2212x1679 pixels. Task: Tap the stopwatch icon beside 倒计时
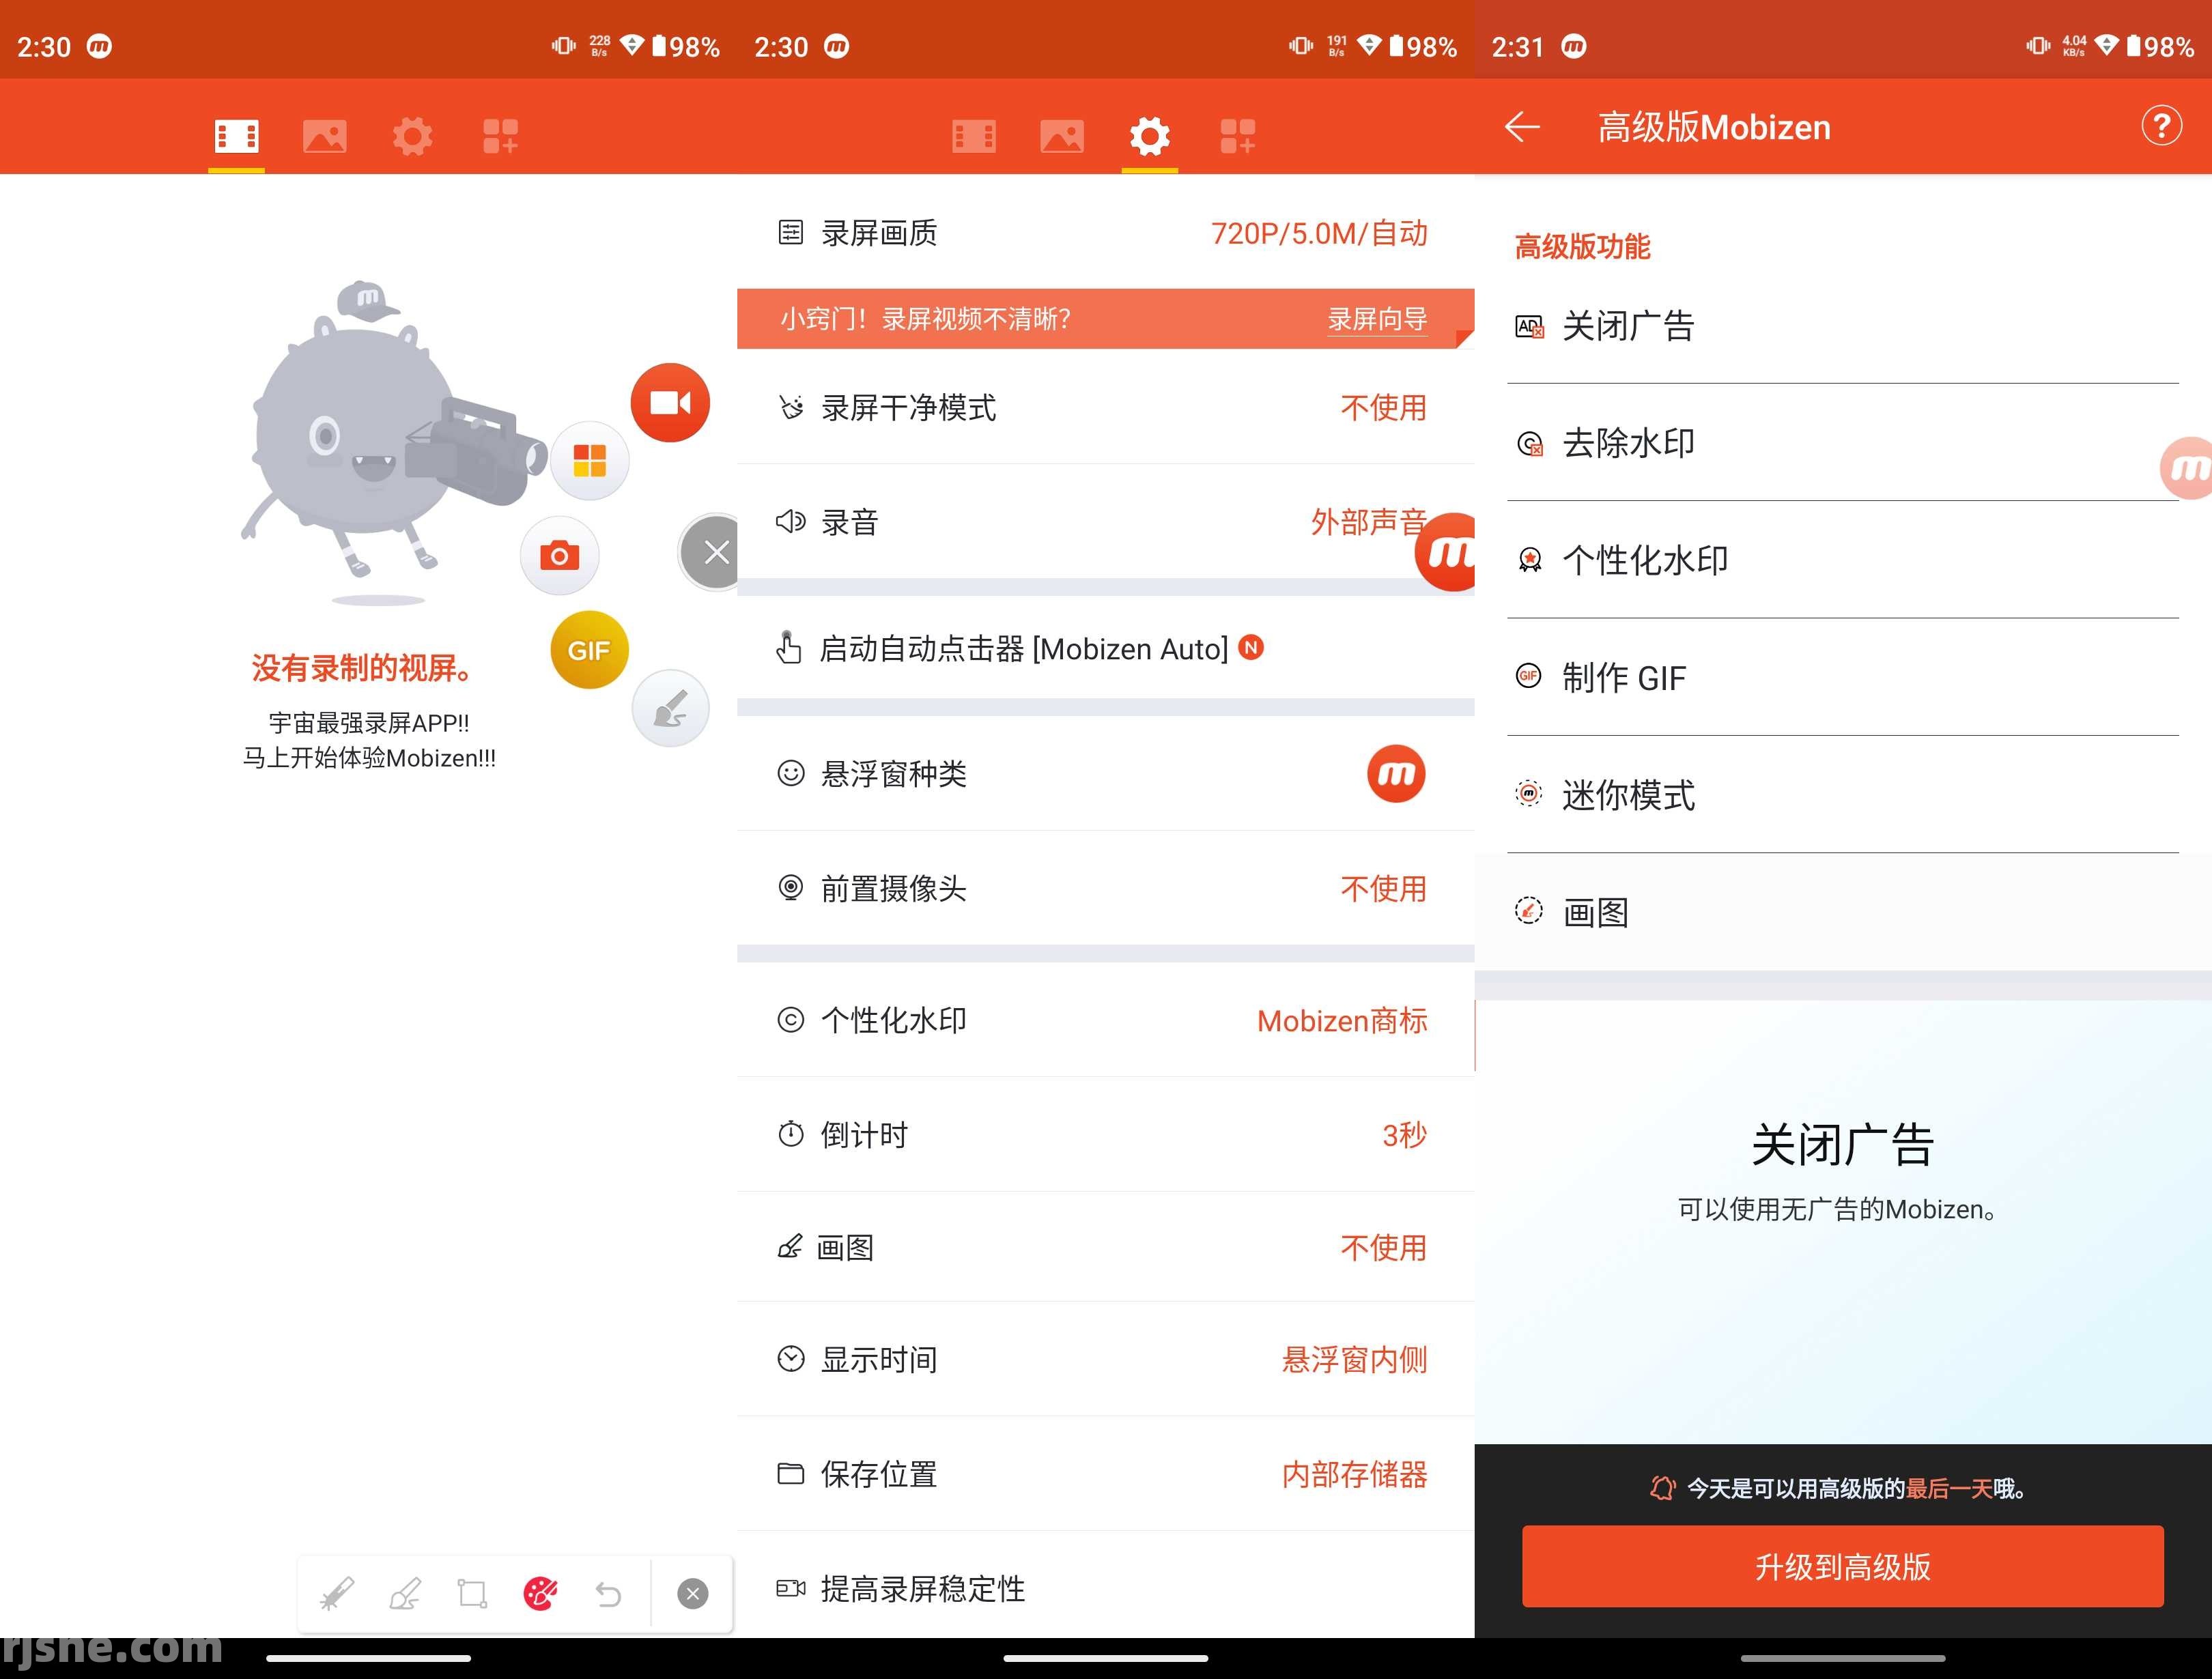790,1134
